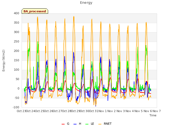Select the RNET legend label
This screenshot has height=129, width=173.
108,124
